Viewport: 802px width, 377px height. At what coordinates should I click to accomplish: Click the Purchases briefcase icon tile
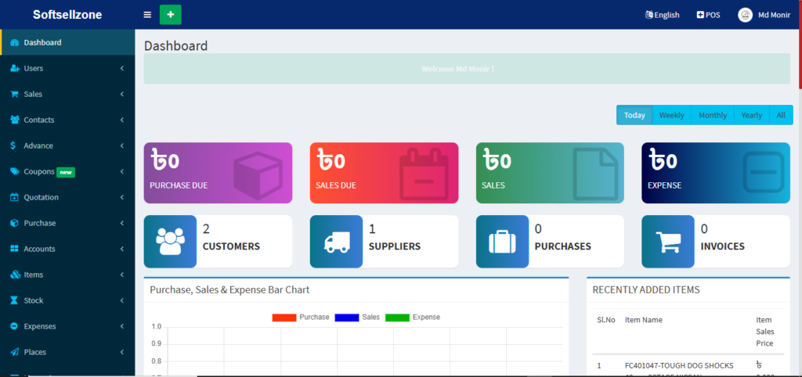502,242
